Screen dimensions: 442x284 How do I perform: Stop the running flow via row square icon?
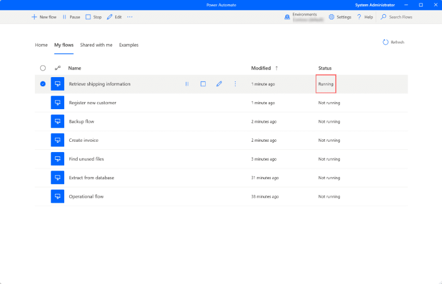[x=203, y=84]
